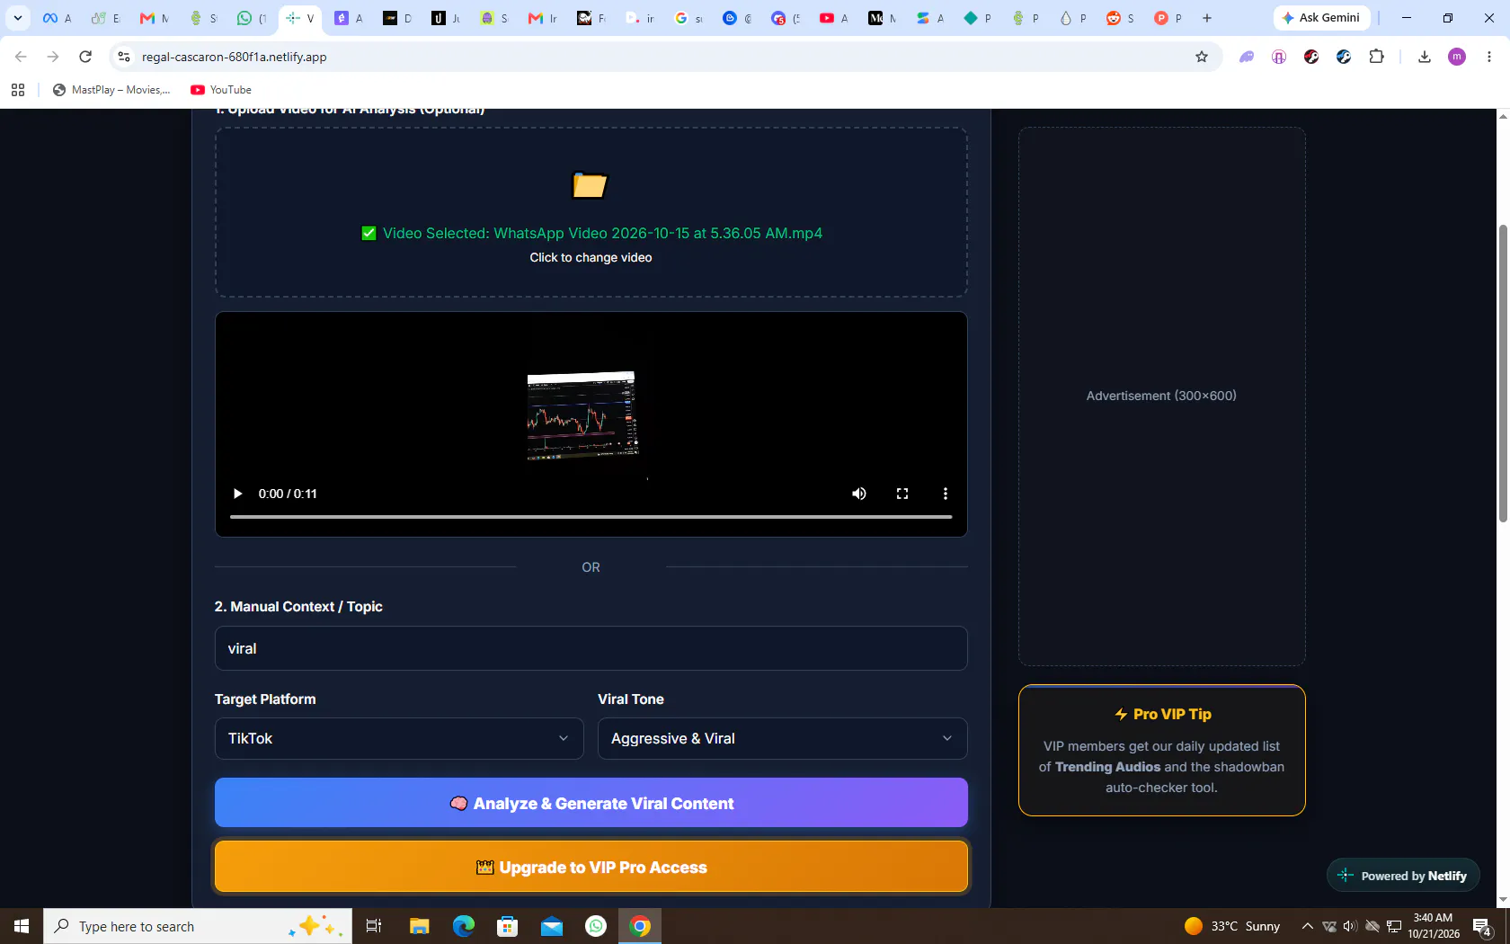Reload the page
Viewport: 1510px width, 944px height.
coord(85,57)
